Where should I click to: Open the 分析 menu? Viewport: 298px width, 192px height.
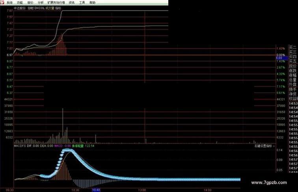tap(41, 3)
